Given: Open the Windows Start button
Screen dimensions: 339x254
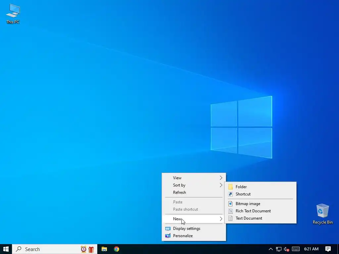Looking at the screenshot, I should coord(6,249).
